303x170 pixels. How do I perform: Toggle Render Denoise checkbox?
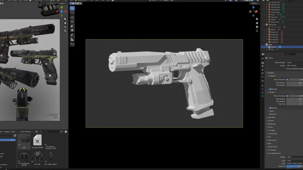click(270, 108)
